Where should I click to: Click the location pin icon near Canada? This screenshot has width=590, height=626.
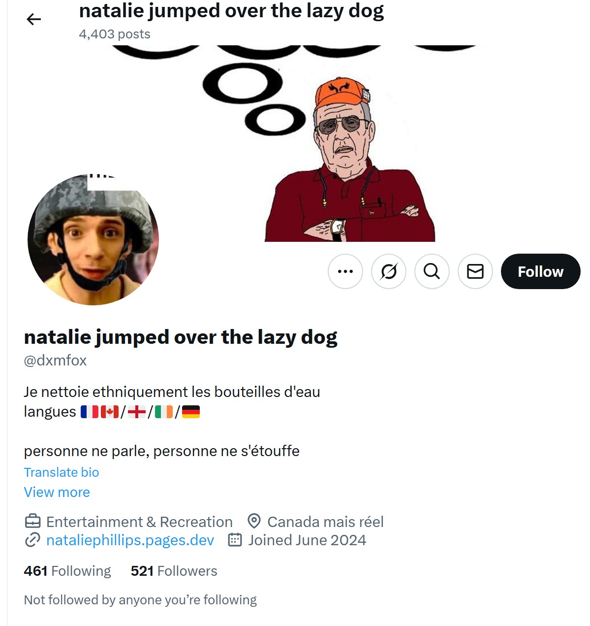tap(254, 521)
